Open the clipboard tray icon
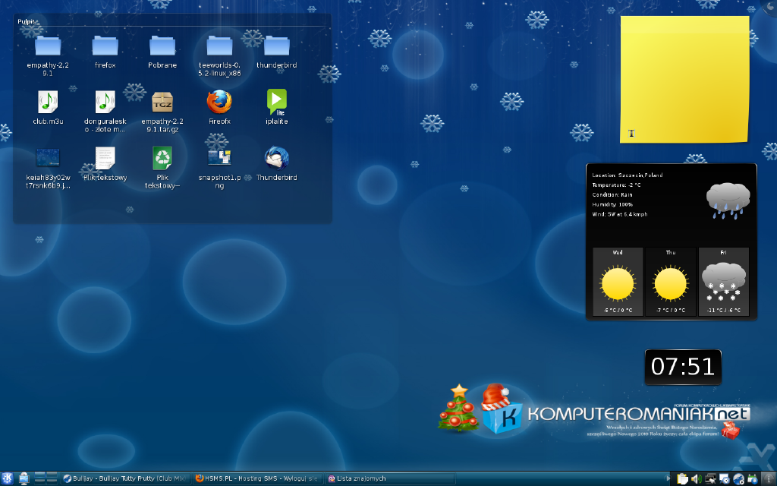This screenshot has height=486, width=777. coord(683,478)
